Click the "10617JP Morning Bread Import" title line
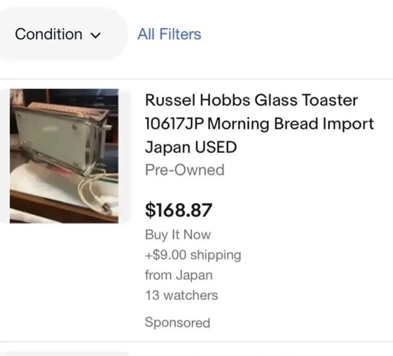This screenshot has height=356, width=393. [259, 124]
